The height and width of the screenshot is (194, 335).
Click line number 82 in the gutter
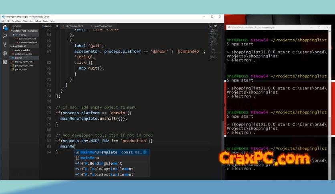tap(49, 141)
